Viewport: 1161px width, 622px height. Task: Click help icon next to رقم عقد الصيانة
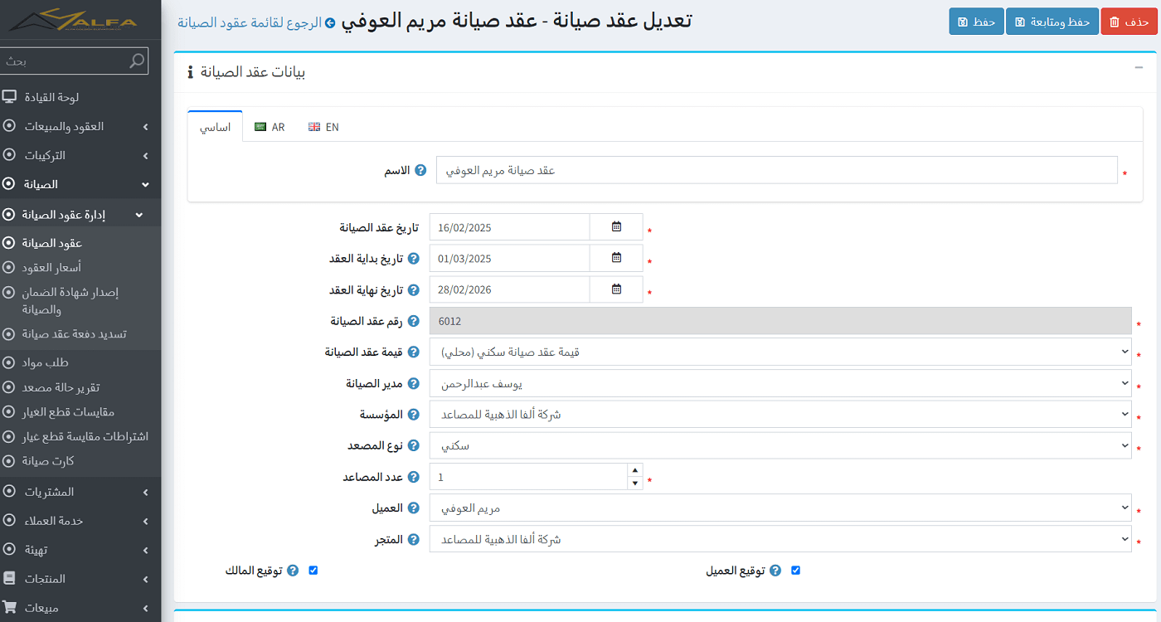[413, 321]
